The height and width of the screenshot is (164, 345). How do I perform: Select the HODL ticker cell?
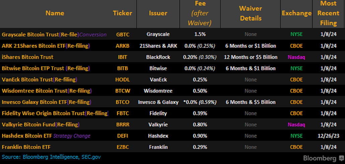click(x=123, y=80)
